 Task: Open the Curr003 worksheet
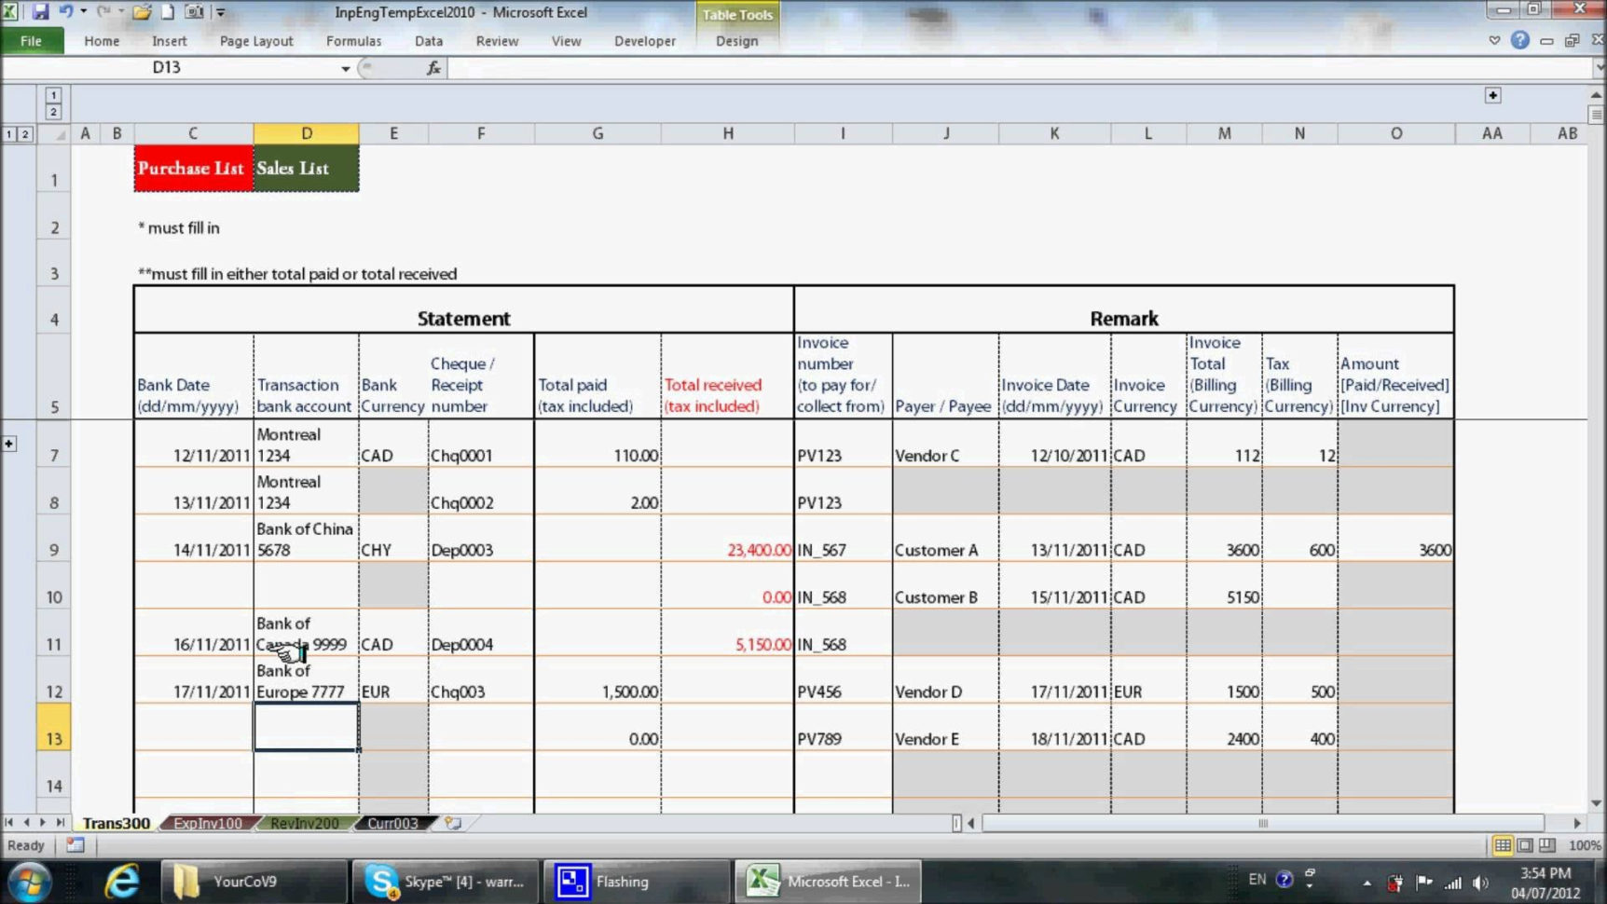click(392, 823)
